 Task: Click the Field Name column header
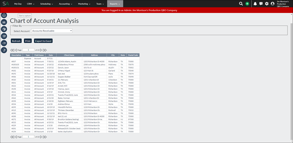click(x=39, y=55)
